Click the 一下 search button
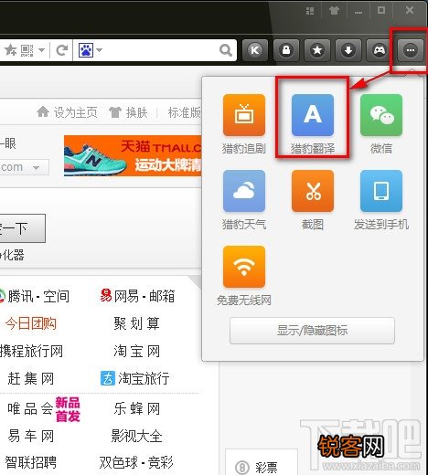428x475 pixels. click(x=22, y=228)
